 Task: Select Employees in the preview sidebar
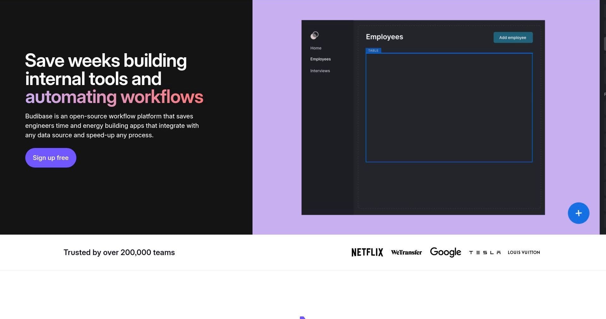(x=320, y=59)
